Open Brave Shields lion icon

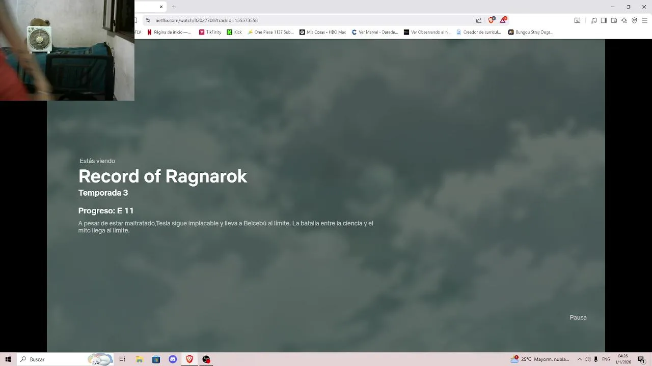[491, 20]
